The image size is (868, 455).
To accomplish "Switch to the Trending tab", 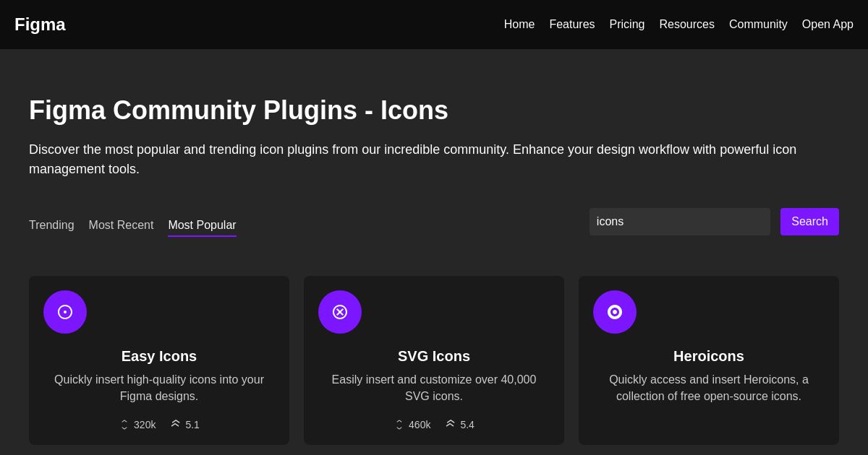I will point(51,225).
